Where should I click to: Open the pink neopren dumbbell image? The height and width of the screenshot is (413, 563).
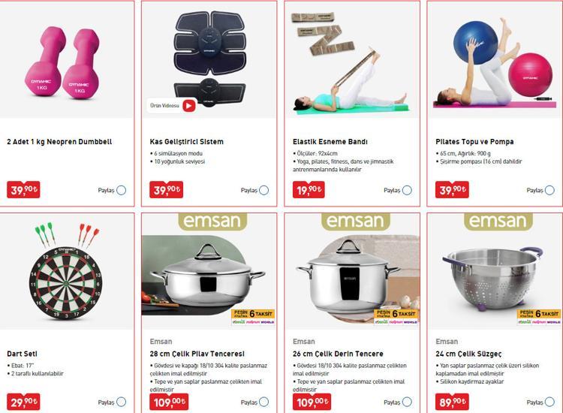pyautogui.click(x=62, y=62)
